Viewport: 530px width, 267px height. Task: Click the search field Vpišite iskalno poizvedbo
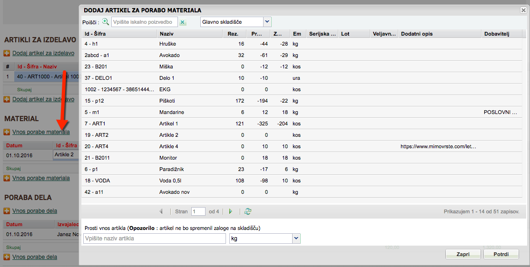(144, 22)
